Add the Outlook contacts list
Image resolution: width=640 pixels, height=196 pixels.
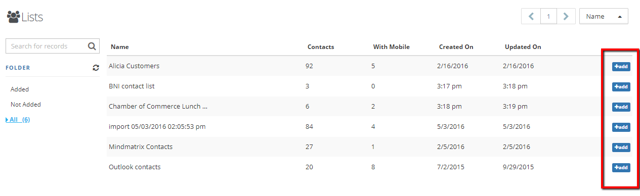[621, 168]
